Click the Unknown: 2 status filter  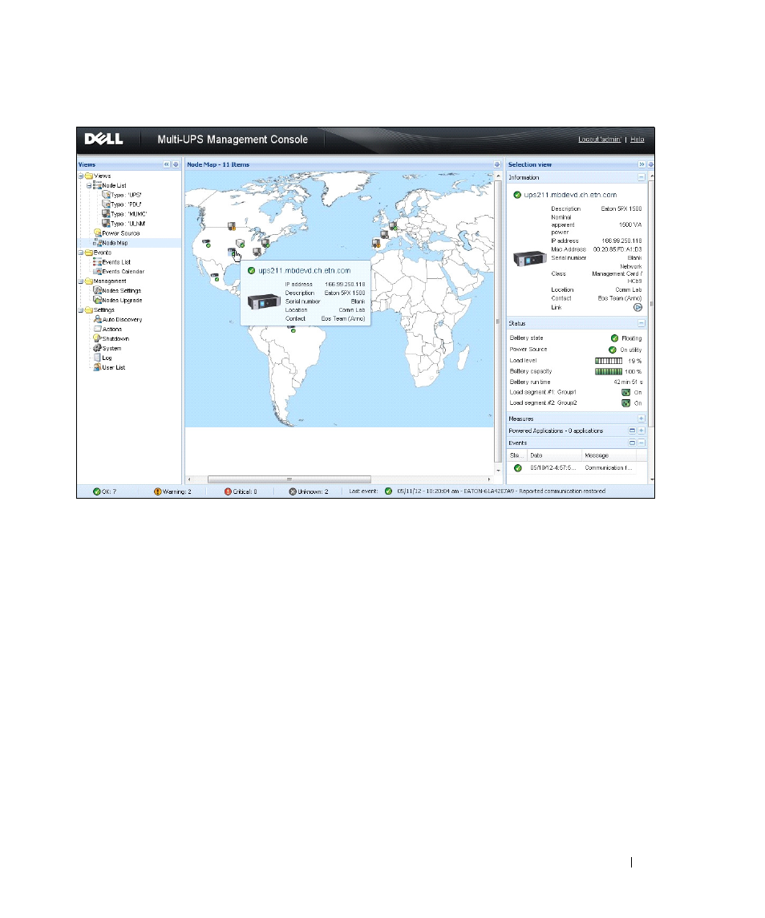[309, 491]
